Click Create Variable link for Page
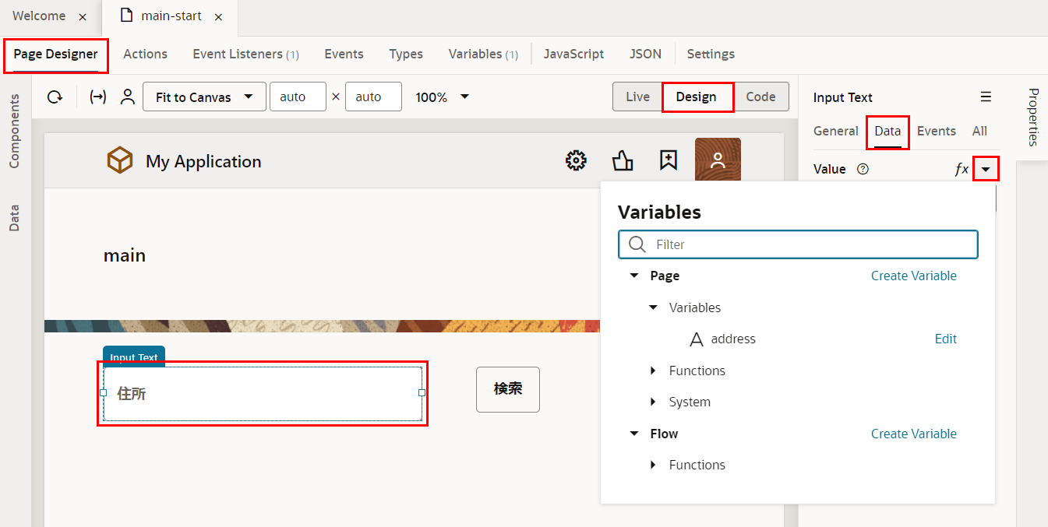Viewport: 1048px width, 527px height. click(913, 276)
